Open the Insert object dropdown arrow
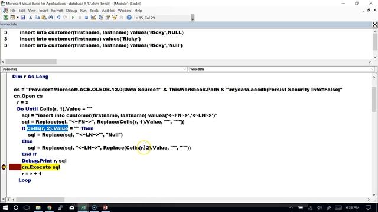The height and width of the screenshot is (212, 378). 17,18
